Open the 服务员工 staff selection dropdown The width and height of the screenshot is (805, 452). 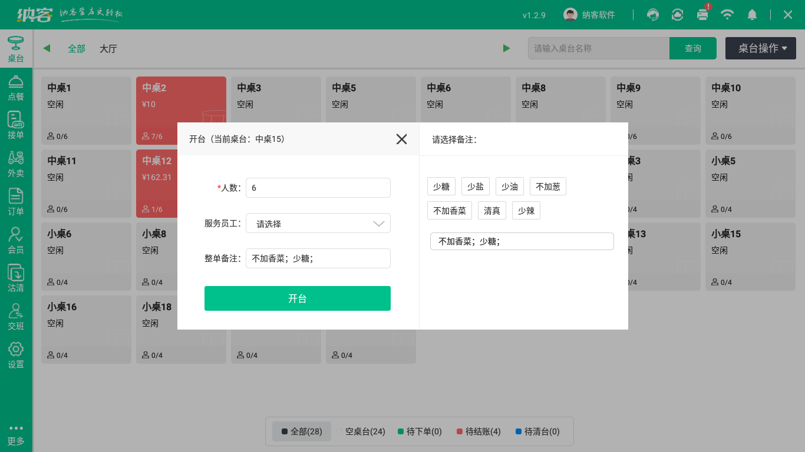318,223
